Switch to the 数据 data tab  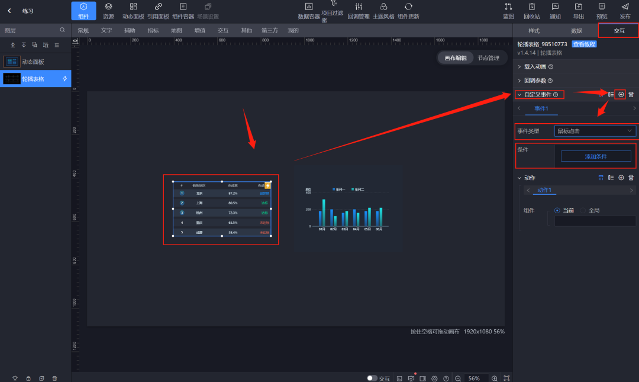(x=577, y=31)
